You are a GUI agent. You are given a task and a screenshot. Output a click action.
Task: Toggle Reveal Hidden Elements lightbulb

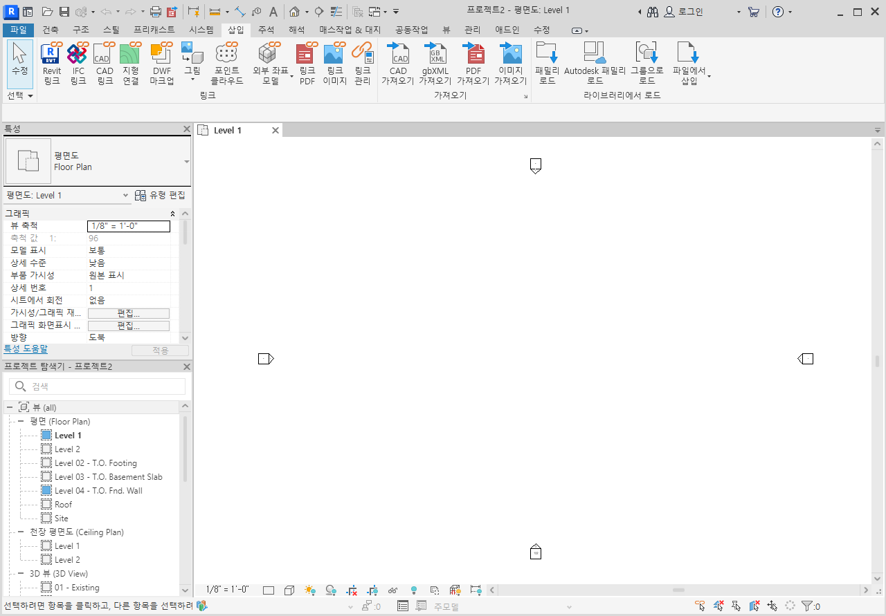414,590
